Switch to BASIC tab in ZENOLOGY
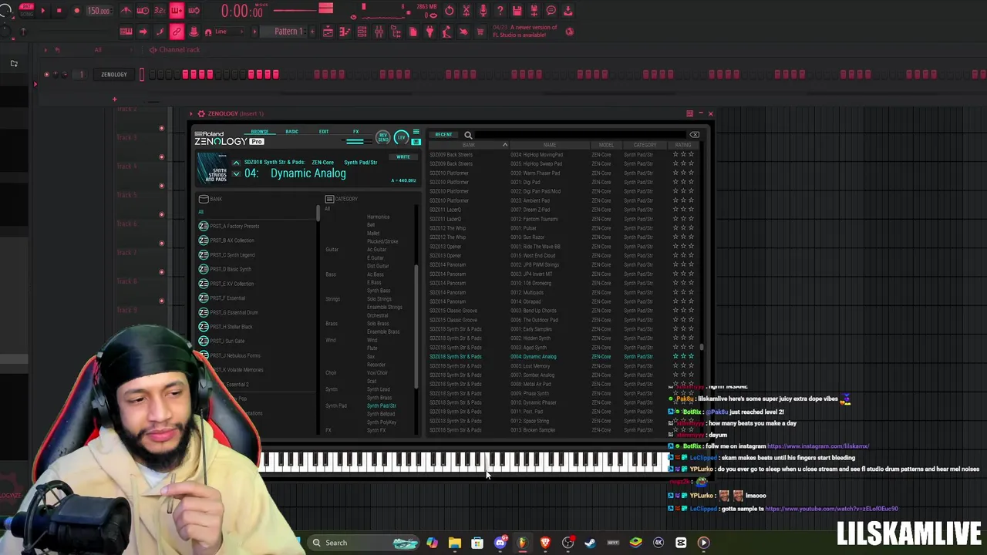Screen dimensions: 987x555 click(291, 132)
